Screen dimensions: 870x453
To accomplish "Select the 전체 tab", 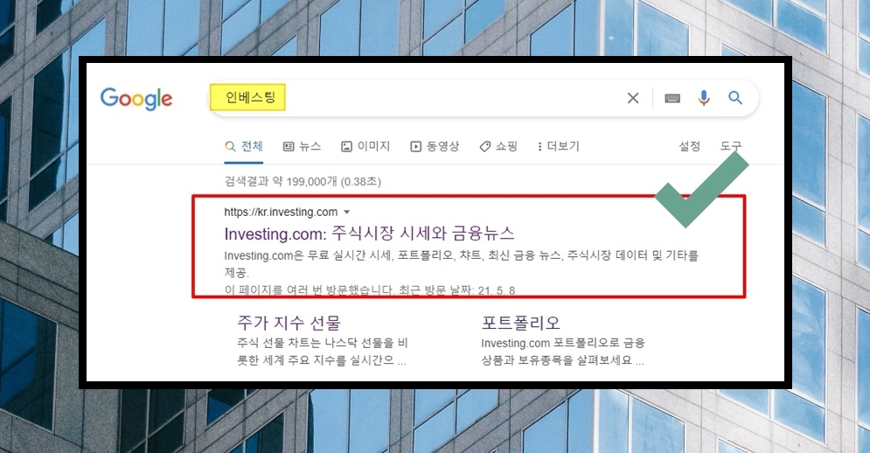I will coord(244,147).
